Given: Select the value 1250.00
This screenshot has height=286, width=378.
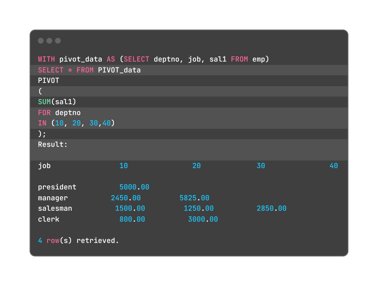Looking at the screenshot, I should (199, 208).
